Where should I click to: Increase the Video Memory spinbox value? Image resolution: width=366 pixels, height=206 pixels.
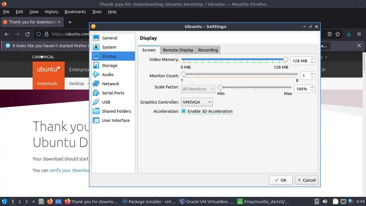(x=312, y=59)
